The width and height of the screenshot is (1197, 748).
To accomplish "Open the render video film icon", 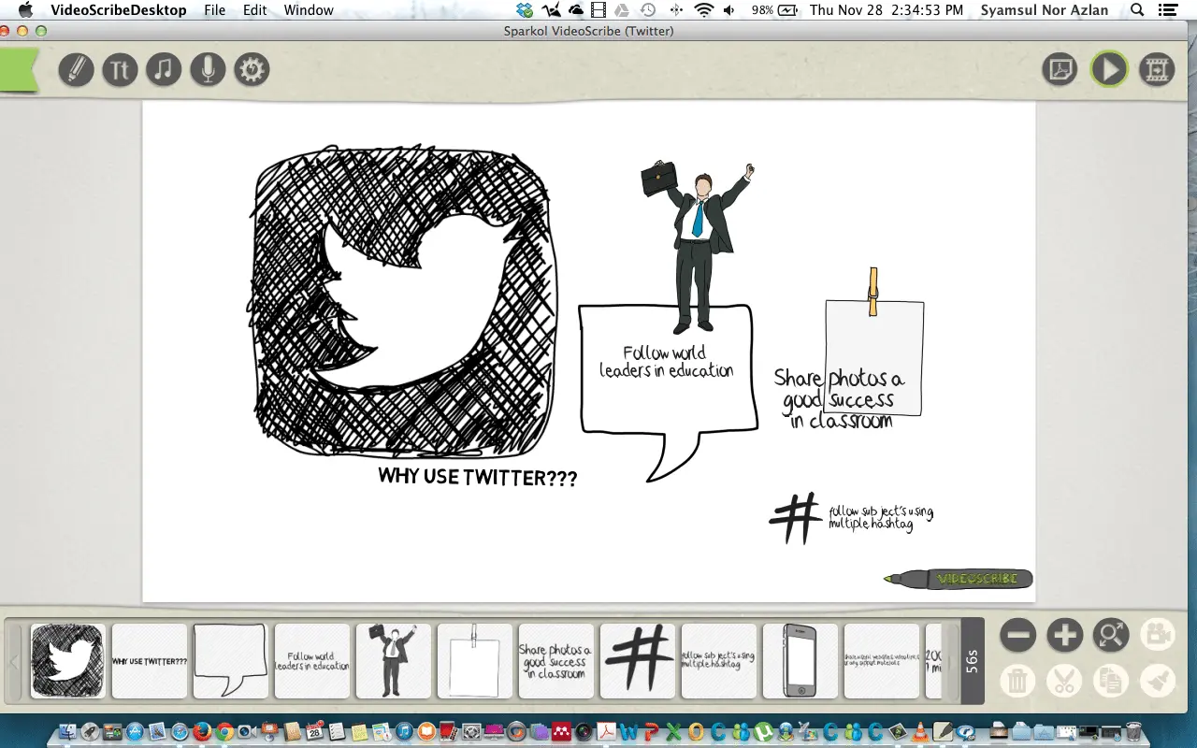I will coord(1158,70).
